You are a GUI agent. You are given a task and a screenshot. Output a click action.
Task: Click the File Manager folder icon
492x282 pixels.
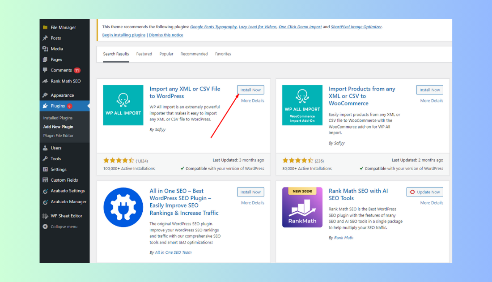pyautogui.click(x=45, y=27)
